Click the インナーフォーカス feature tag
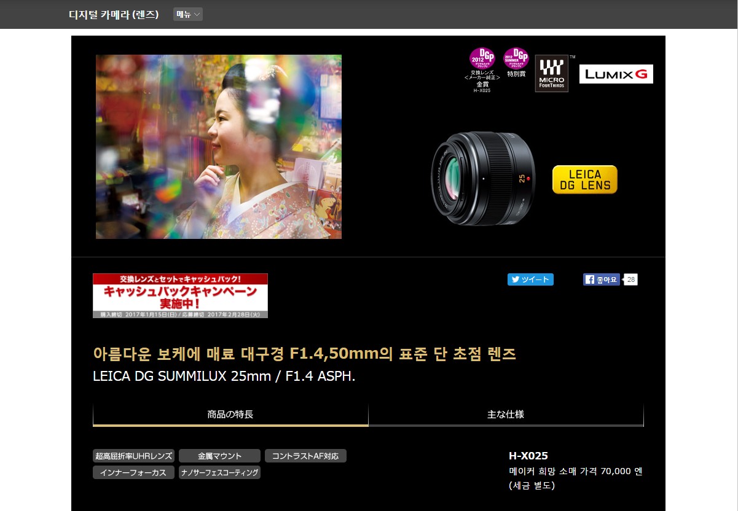The image size is (738, 511). [134, 472]
